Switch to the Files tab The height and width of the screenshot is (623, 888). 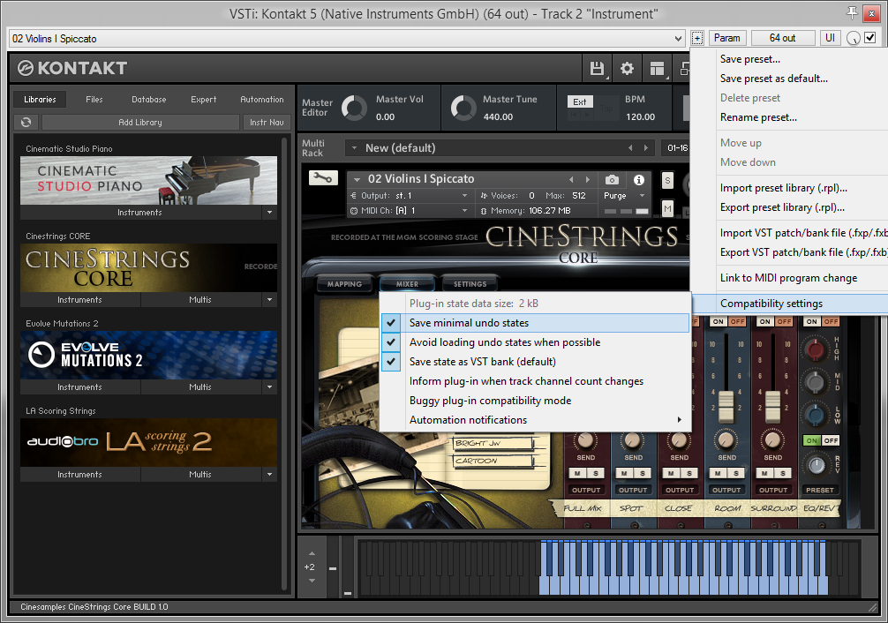(94, 100)
